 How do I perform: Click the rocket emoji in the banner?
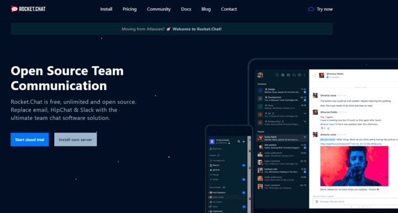click(x=169, y=29)
